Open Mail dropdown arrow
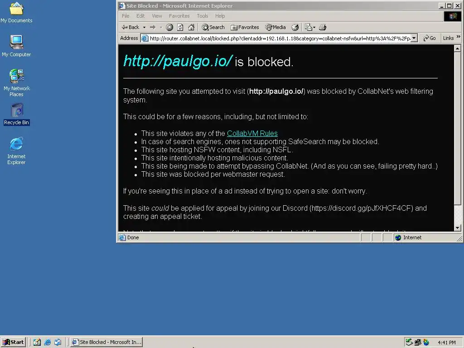This screenshot has width=464, height=348. pyautogui.click(x=314, y=28)
